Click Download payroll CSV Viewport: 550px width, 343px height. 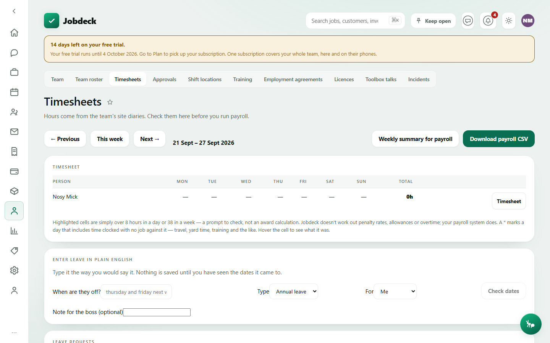pyautogui.click(x=498, y=139)
